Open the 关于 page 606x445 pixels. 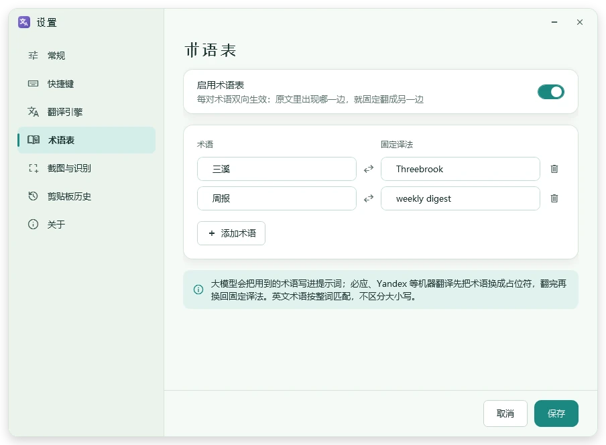coord(86,225)
